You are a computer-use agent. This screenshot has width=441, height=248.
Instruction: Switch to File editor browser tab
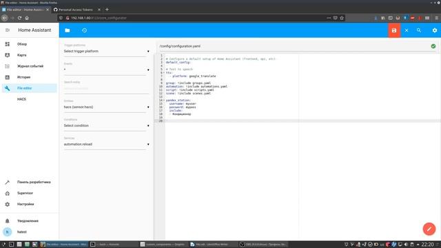click(25, 10)
